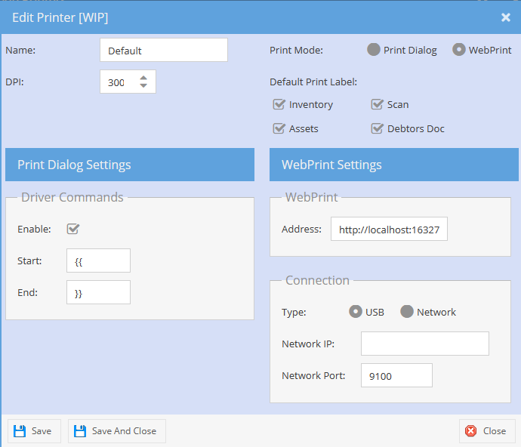Select WebPrint print mode

(x=458, y=50)
